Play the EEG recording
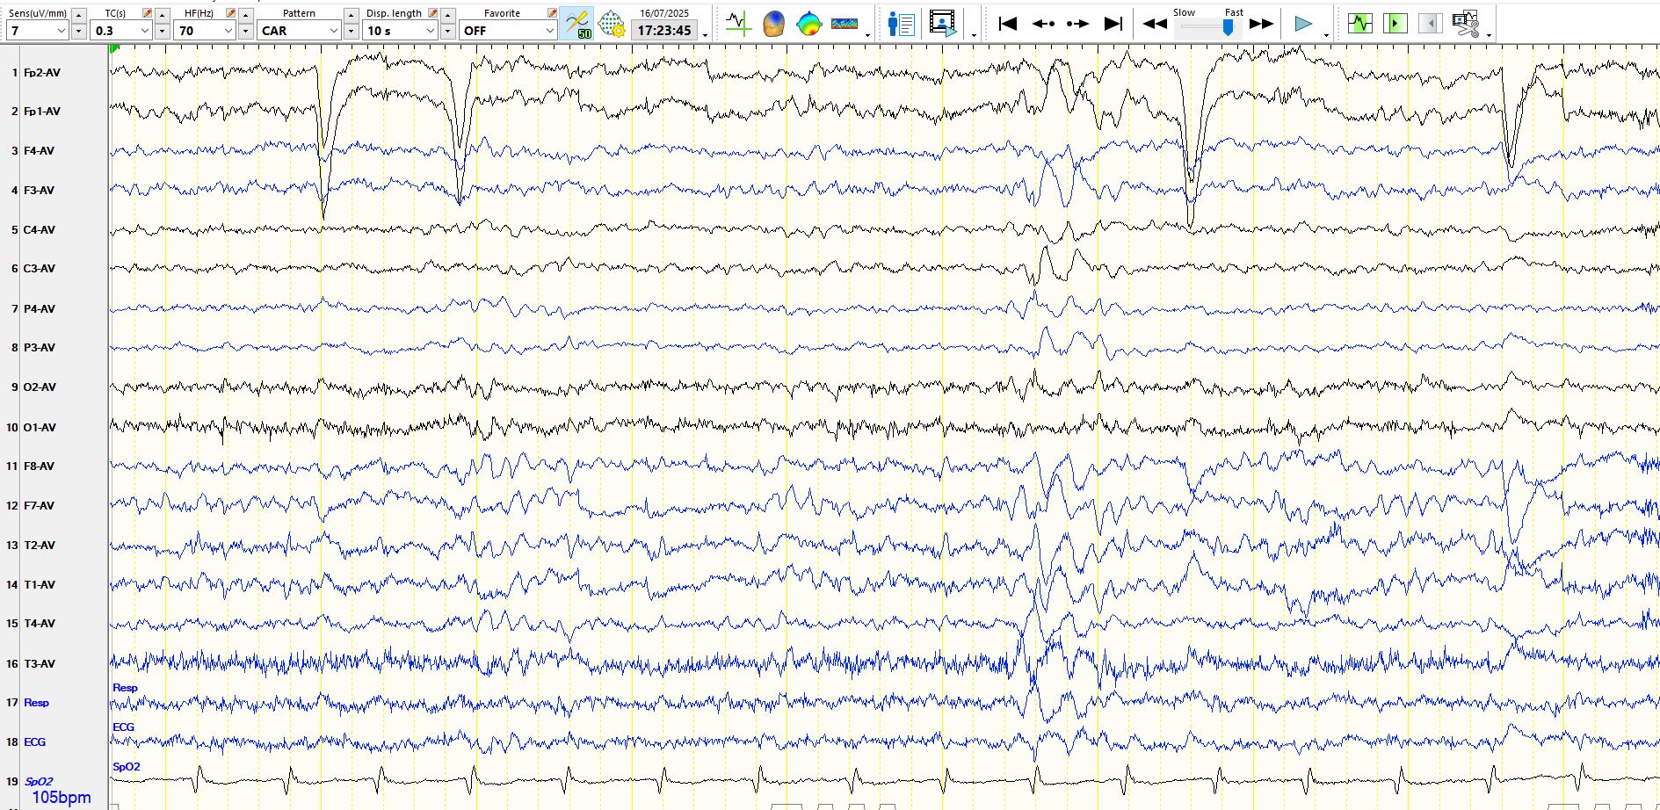 [x=1303, y=24]
